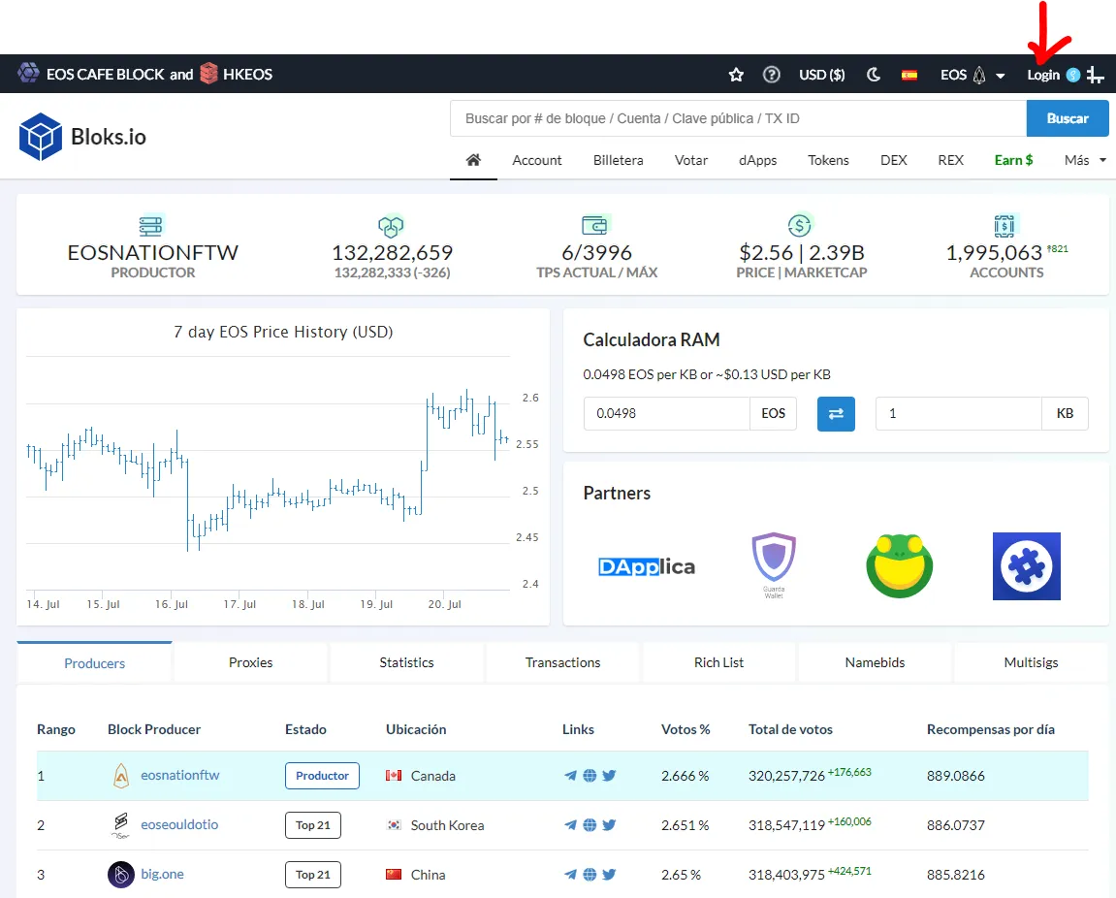Expand the Más dropdown menu
Screen dimensions: 1116x898
(x=1085, y=160)
